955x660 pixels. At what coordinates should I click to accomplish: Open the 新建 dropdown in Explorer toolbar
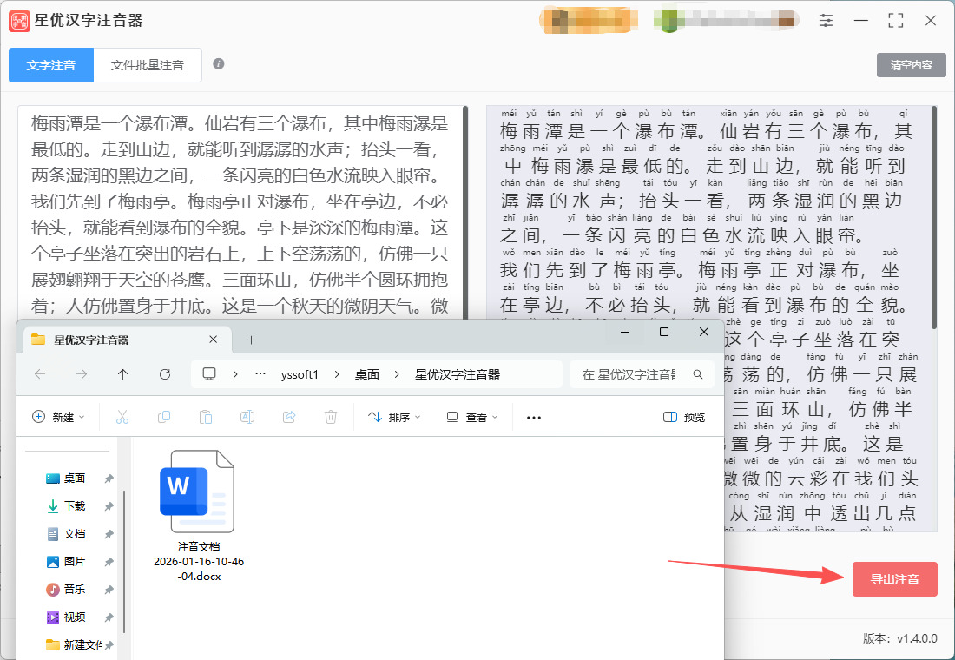pos(58,417)
